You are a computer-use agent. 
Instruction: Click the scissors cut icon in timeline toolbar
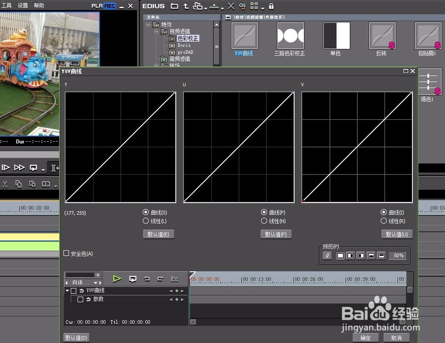pos(4,184)
